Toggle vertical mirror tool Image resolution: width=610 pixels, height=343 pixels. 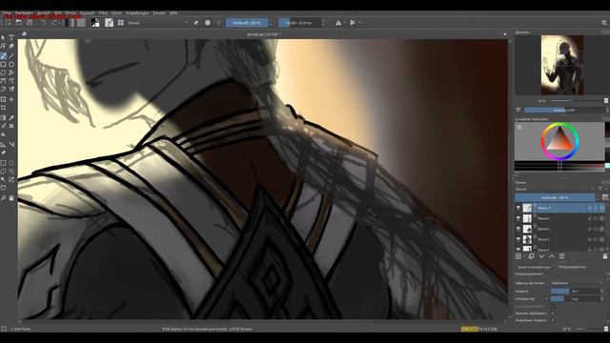click(353, 23)
